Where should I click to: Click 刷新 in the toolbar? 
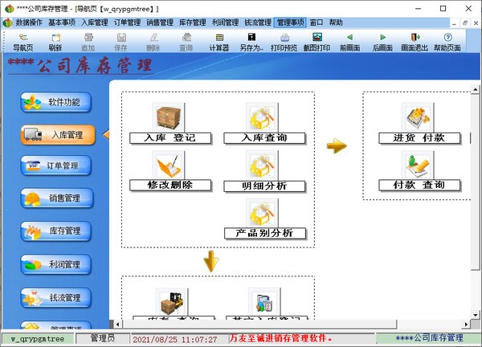(x=55, y=42)
